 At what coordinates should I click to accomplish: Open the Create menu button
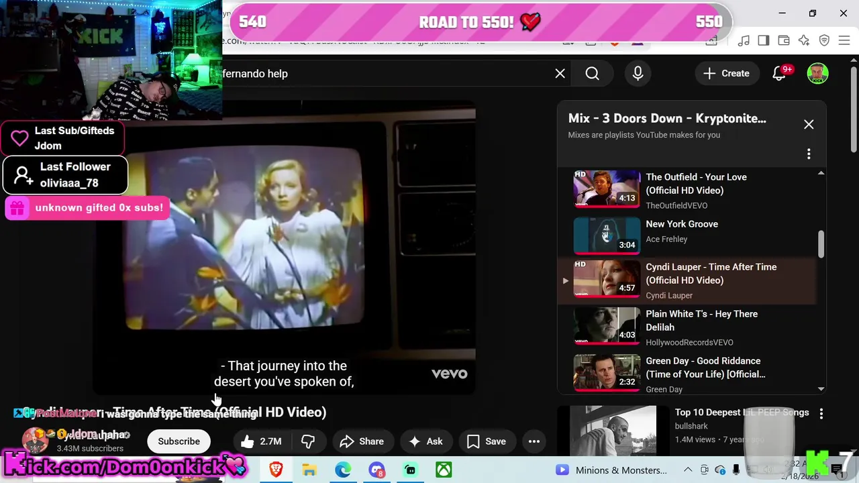pyautogui.click(x=726, y=74)
